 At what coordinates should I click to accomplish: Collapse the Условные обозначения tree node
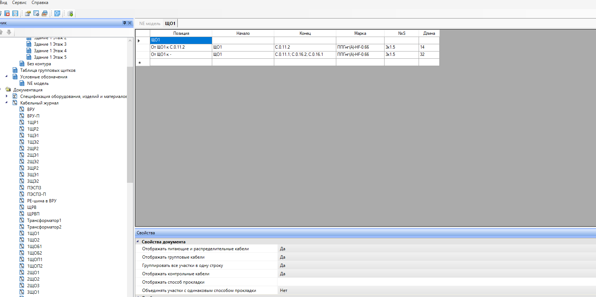coord(6,77)
